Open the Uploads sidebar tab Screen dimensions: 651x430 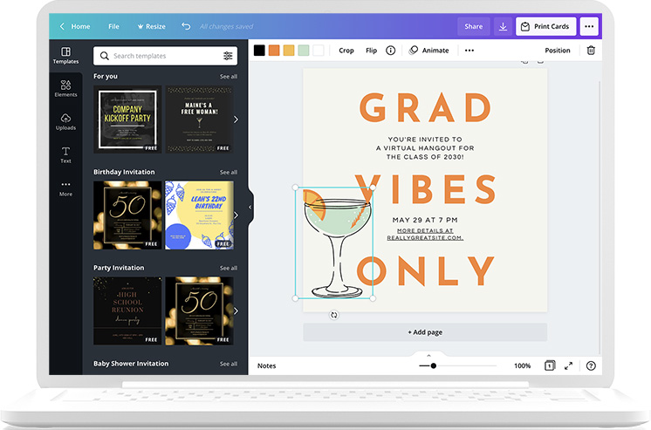pos(65,121)
